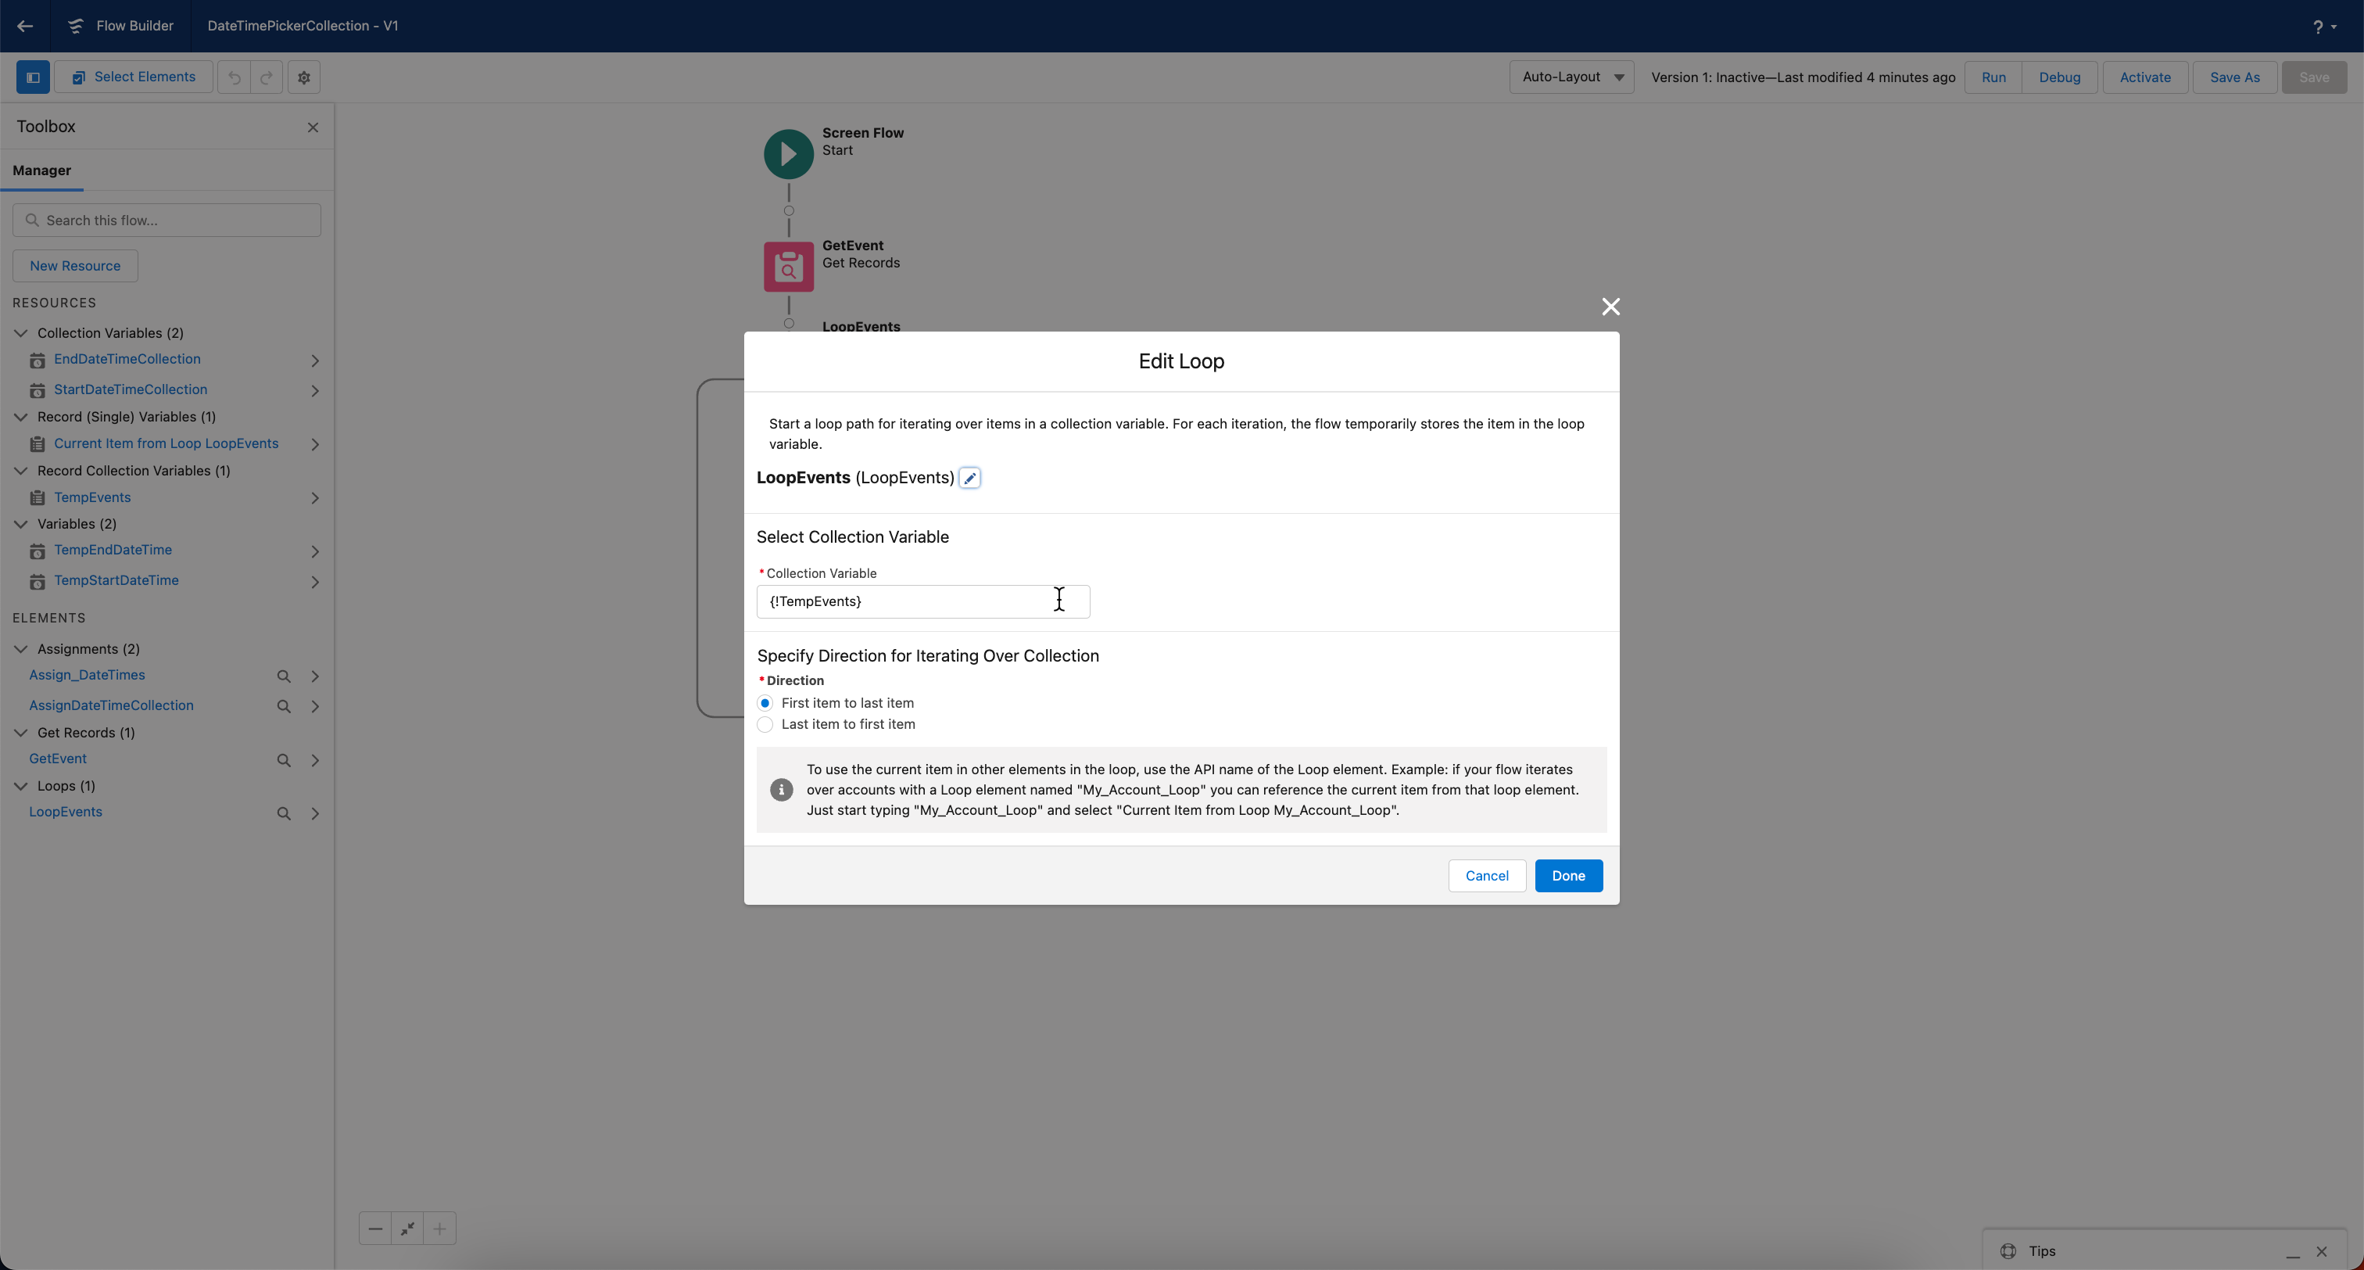Image resolution: width=2364 pixels, height=1270 pixels.
Task: Click the New Resource button
Action: 75,267
